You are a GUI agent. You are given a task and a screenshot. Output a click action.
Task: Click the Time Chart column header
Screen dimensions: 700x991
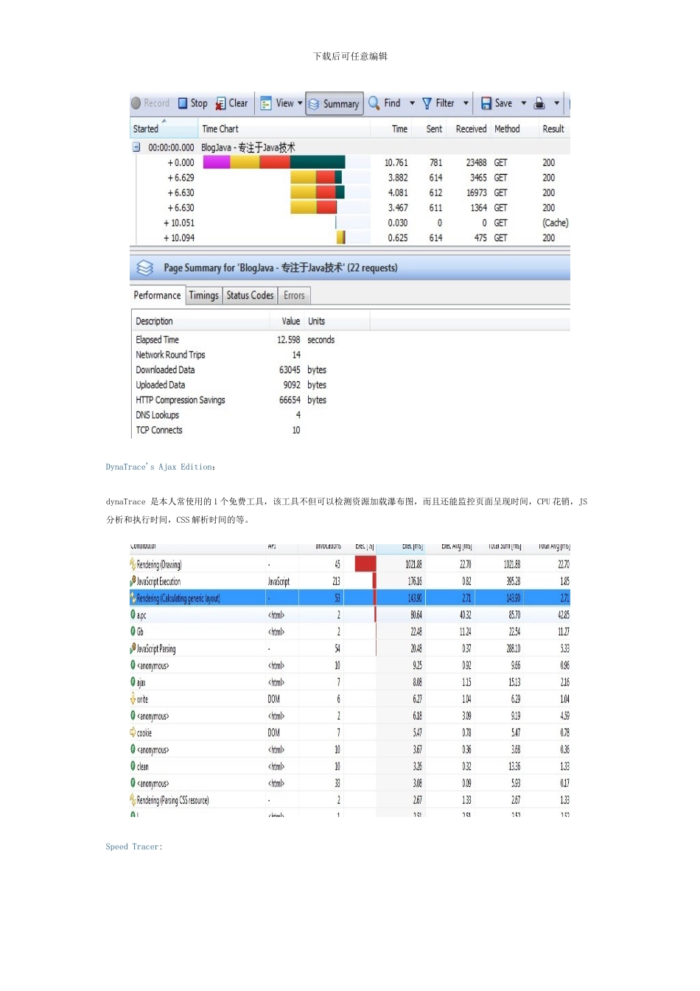[x=220, y=129]
